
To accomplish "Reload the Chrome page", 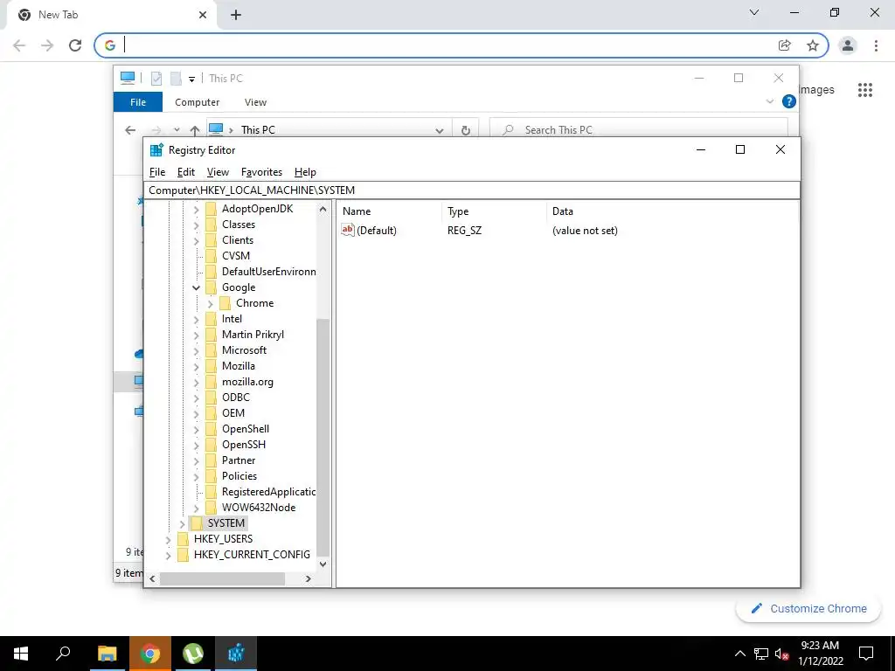I will [x=75, y=45].
